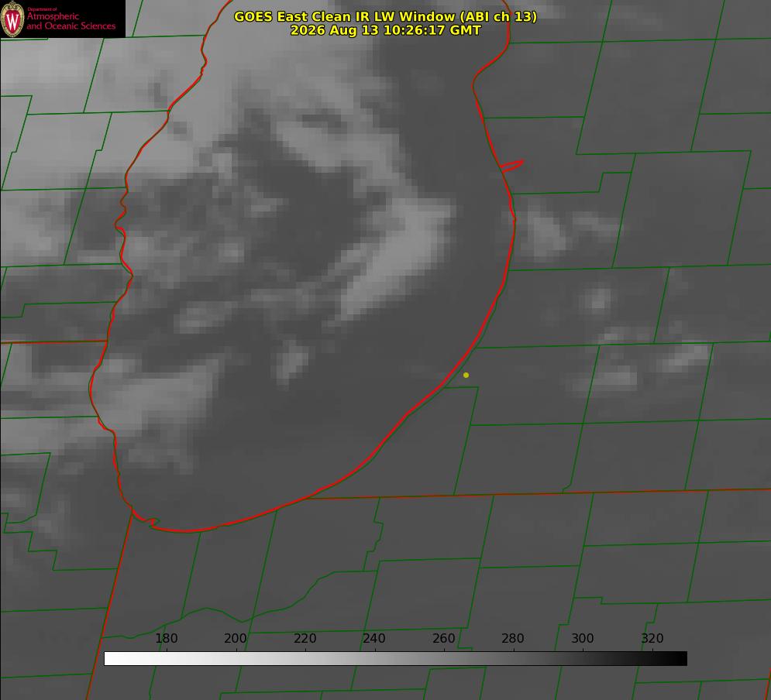Click the 200 label on the colorbar
The image size is (771, 700).
click(236, 638)
